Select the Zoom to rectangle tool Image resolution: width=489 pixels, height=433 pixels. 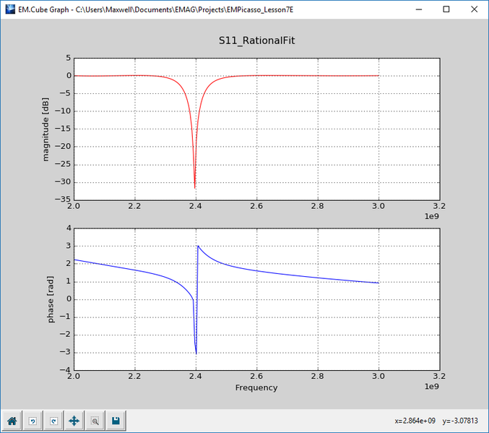(x=95, y=421)
